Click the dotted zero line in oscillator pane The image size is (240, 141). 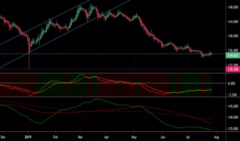(x=113, y=83)
